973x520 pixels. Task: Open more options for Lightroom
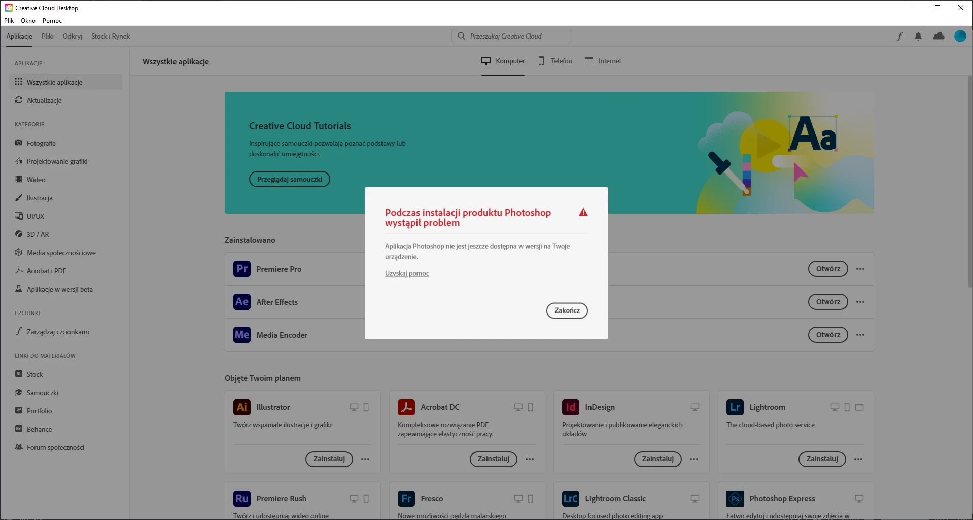click(x=858, y=459)
